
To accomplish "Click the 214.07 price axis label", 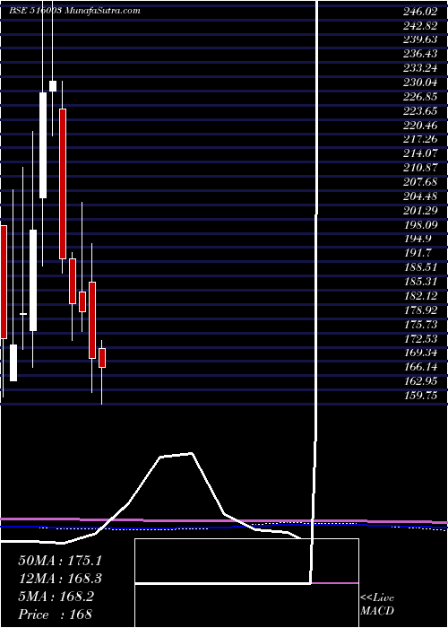I will click(x=420, y=153).
